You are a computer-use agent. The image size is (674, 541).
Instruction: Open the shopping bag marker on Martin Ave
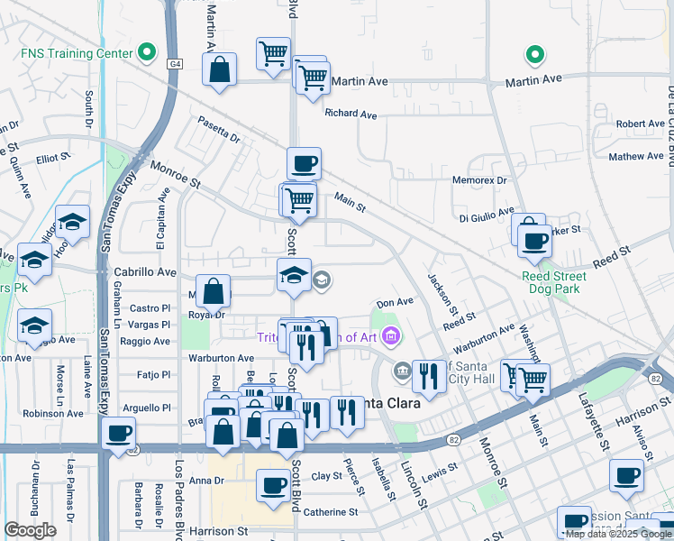pos(219,69)
